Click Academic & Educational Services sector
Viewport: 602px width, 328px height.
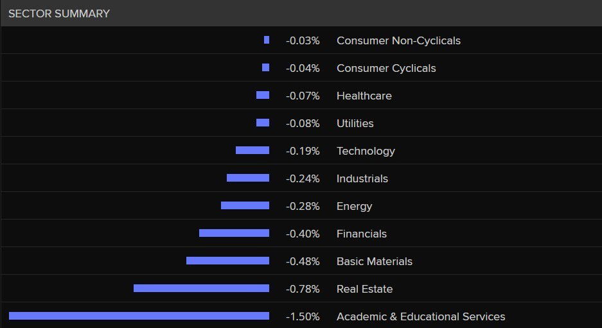click(x=421, y=316)
